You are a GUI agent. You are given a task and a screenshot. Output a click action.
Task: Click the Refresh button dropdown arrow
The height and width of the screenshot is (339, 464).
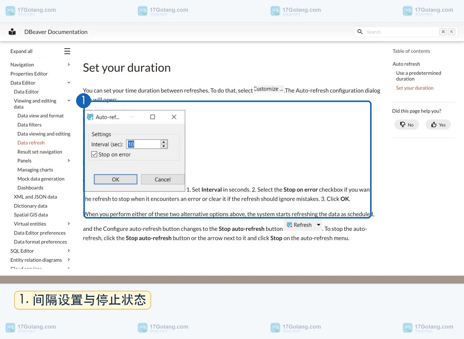[318, 225]
